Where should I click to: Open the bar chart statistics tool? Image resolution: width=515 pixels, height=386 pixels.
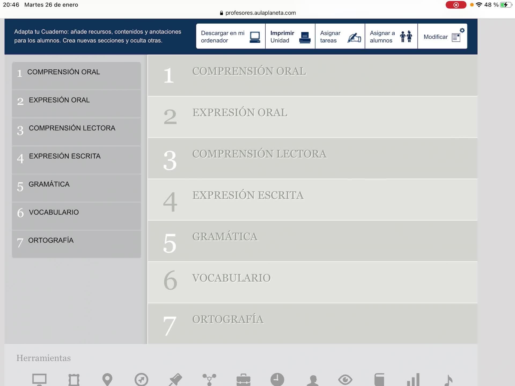coord(413,379)
